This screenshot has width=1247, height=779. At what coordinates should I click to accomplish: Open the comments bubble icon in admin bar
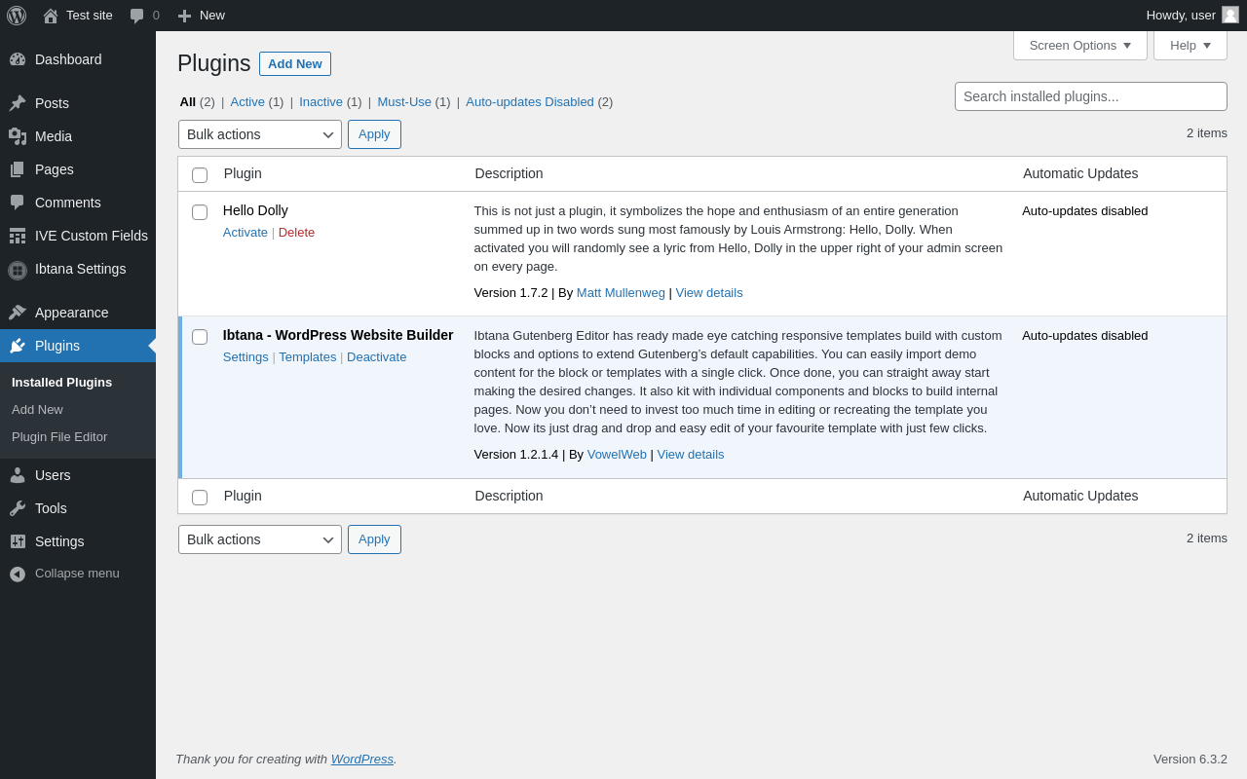coord(137,16)
